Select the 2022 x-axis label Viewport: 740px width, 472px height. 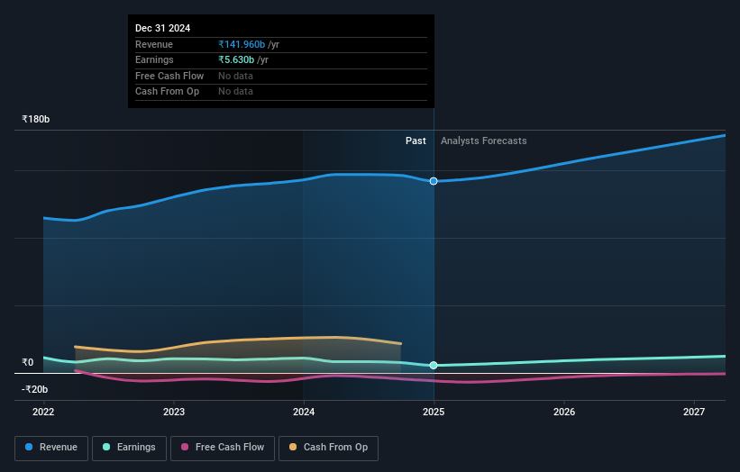point(43,412)
